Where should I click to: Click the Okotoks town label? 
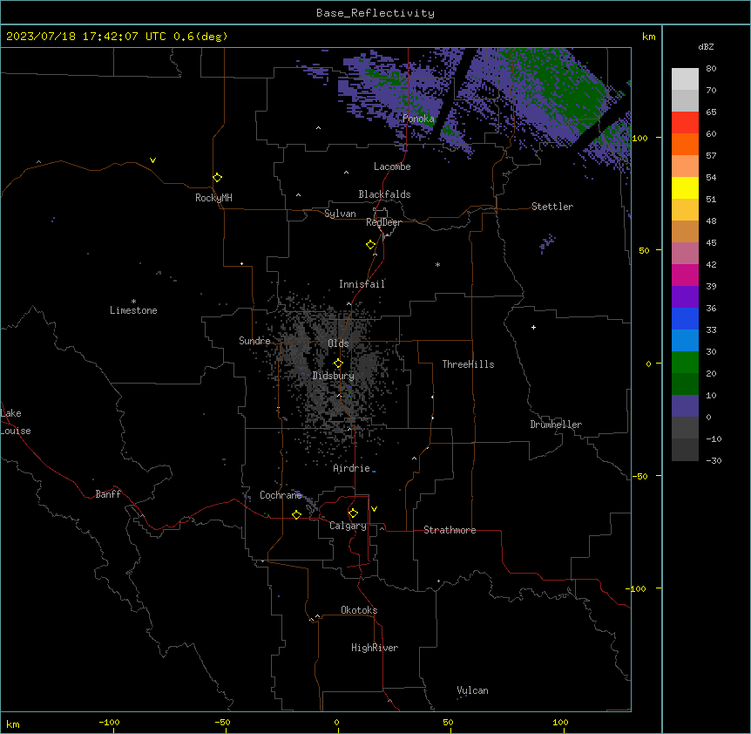click(x=359, y=610)
